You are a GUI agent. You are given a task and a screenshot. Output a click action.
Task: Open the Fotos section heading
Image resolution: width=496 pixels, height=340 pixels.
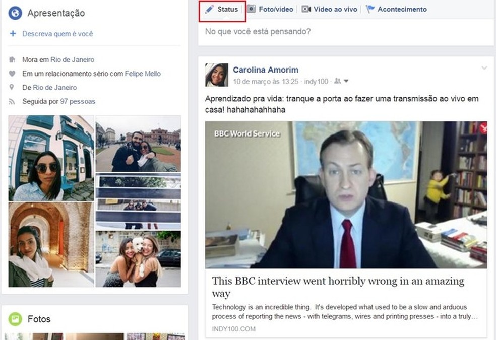click(39, 319)
